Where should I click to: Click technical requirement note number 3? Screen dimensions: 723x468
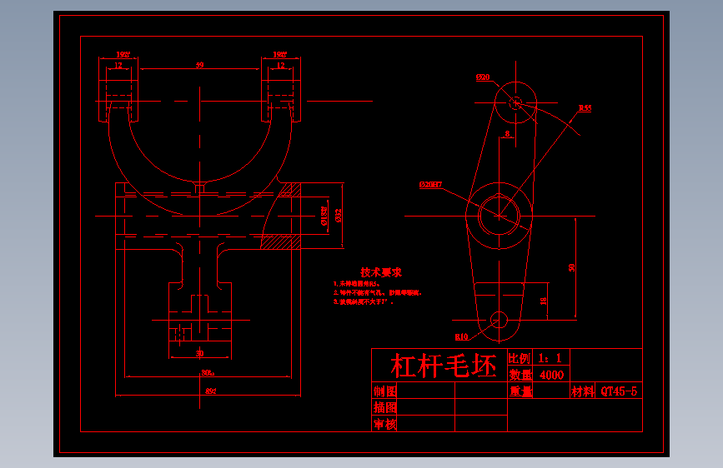pos(364,301)
